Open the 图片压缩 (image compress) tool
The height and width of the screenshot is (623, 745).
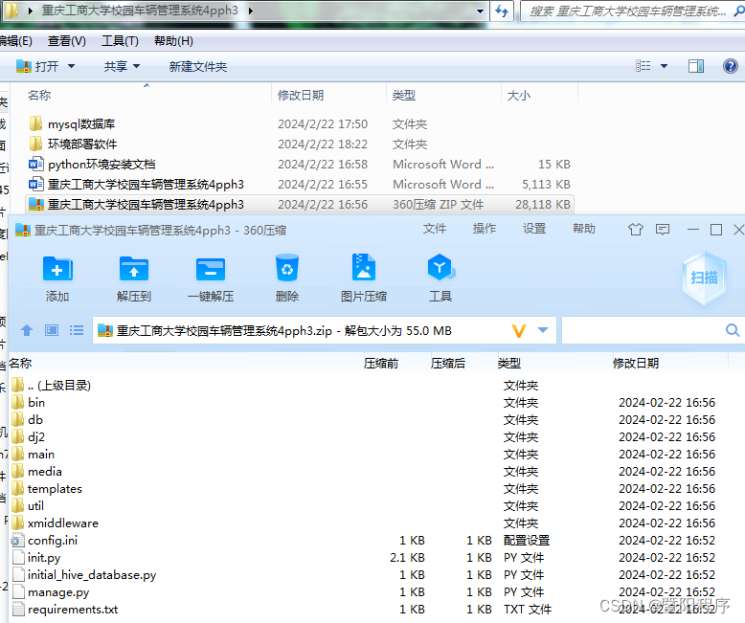tap(364, 267)
